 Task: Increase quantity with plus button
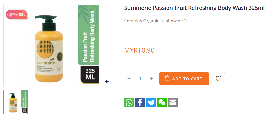coord(151,79)
